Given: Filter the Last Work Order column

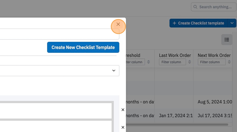Looking at the screenshot, I should tap(173, 62).
